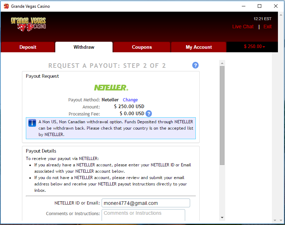Click the blue info icon in the notice
This screenshot has height=225, width=285.
click(x=32, y=123)
